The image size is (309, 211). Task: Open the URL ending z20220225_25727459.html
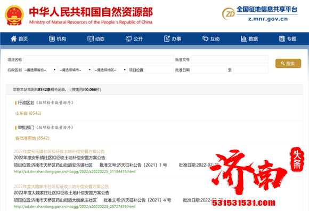75,207
